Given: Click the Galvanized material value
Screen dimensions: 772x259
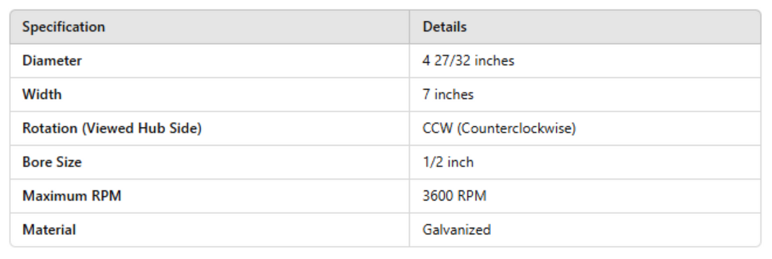Looking at the screenshot, I should coord(457,230).
